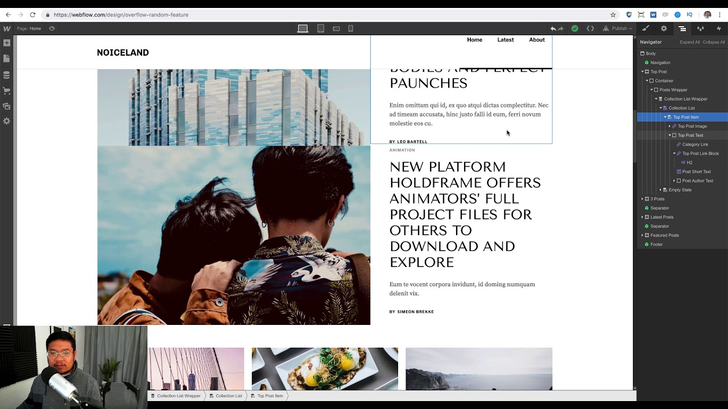Switch to the Style panel brush tab
Viewport: 728px width, 409px height.
[646, 28]
